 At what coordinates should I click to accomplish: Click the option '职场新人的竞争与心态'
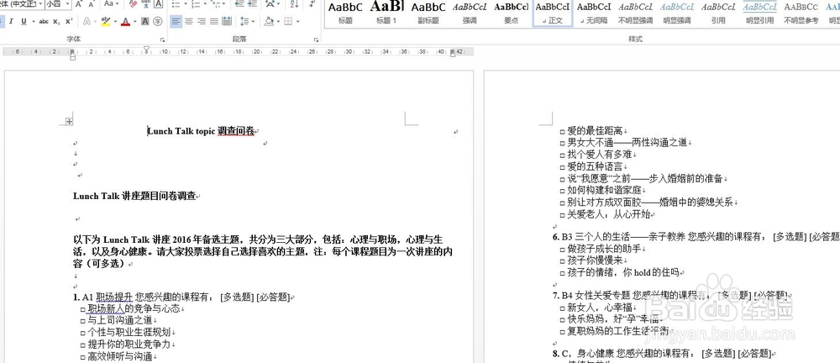[x=134, y=308]
